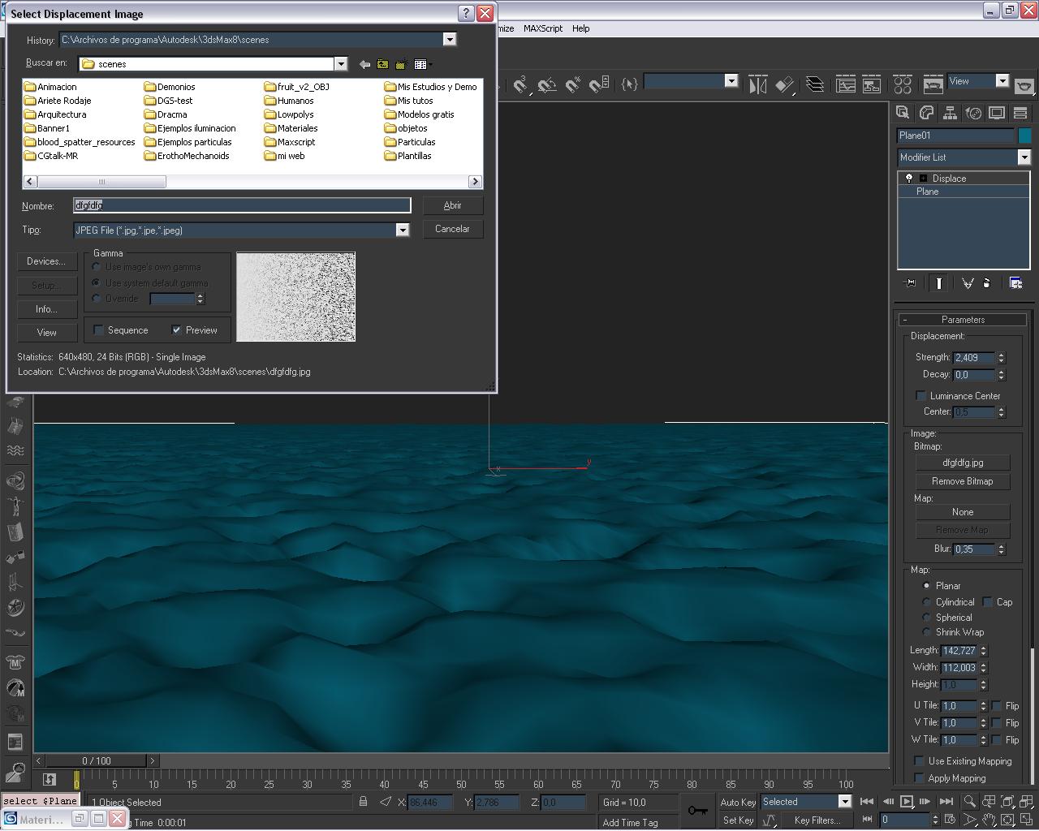Uncheck the Preview checkbox
Screen dimensions: 1039x831
[x=176, y=330]
